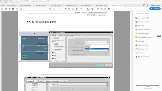Switch to the Herramientas tab

pos(11,5)
